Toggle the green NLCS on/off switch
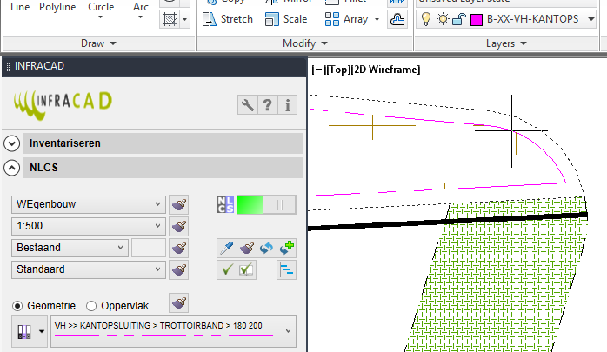This screenshot has height=352, width=607. click(x=266, y=204)
